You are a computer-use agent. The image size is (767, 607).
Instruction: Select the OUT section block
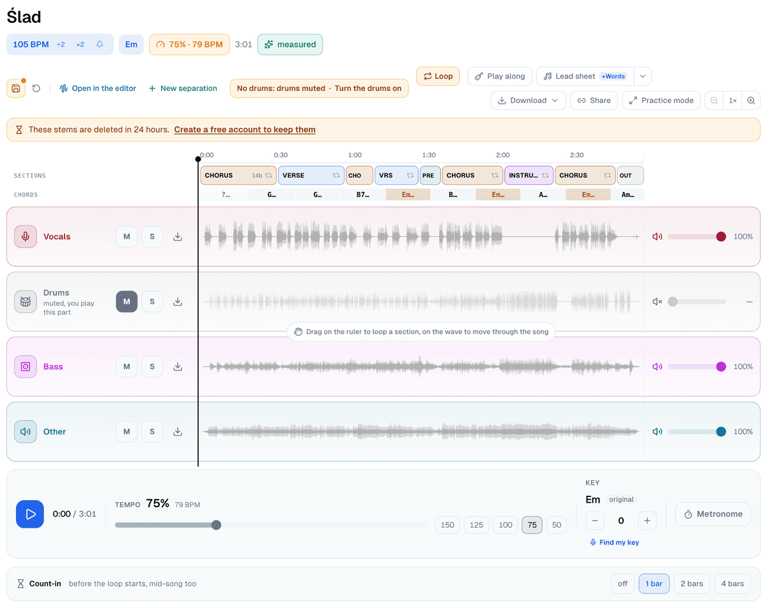[x=630, y=175]
